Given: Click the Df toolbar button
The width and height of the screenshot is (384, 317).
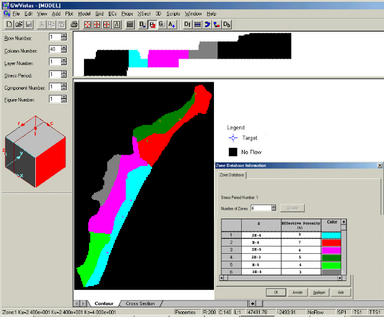Looking at the screenshot, I should pyautogui.click(x=187, y=24).
